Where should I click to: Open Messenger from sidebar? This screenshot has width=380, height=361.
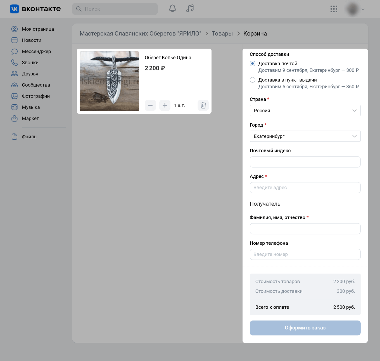pos(36,51)
